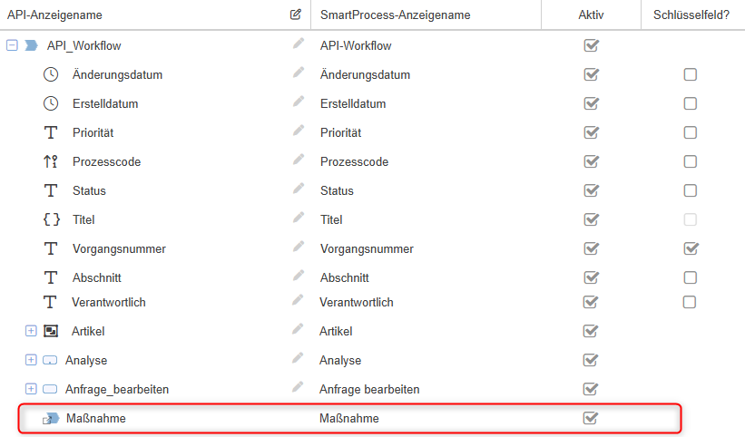Uncheck Schlüsselfeld for Vorgangsnummer
Screen dimensions: 745x437
(x=690, y=248)
